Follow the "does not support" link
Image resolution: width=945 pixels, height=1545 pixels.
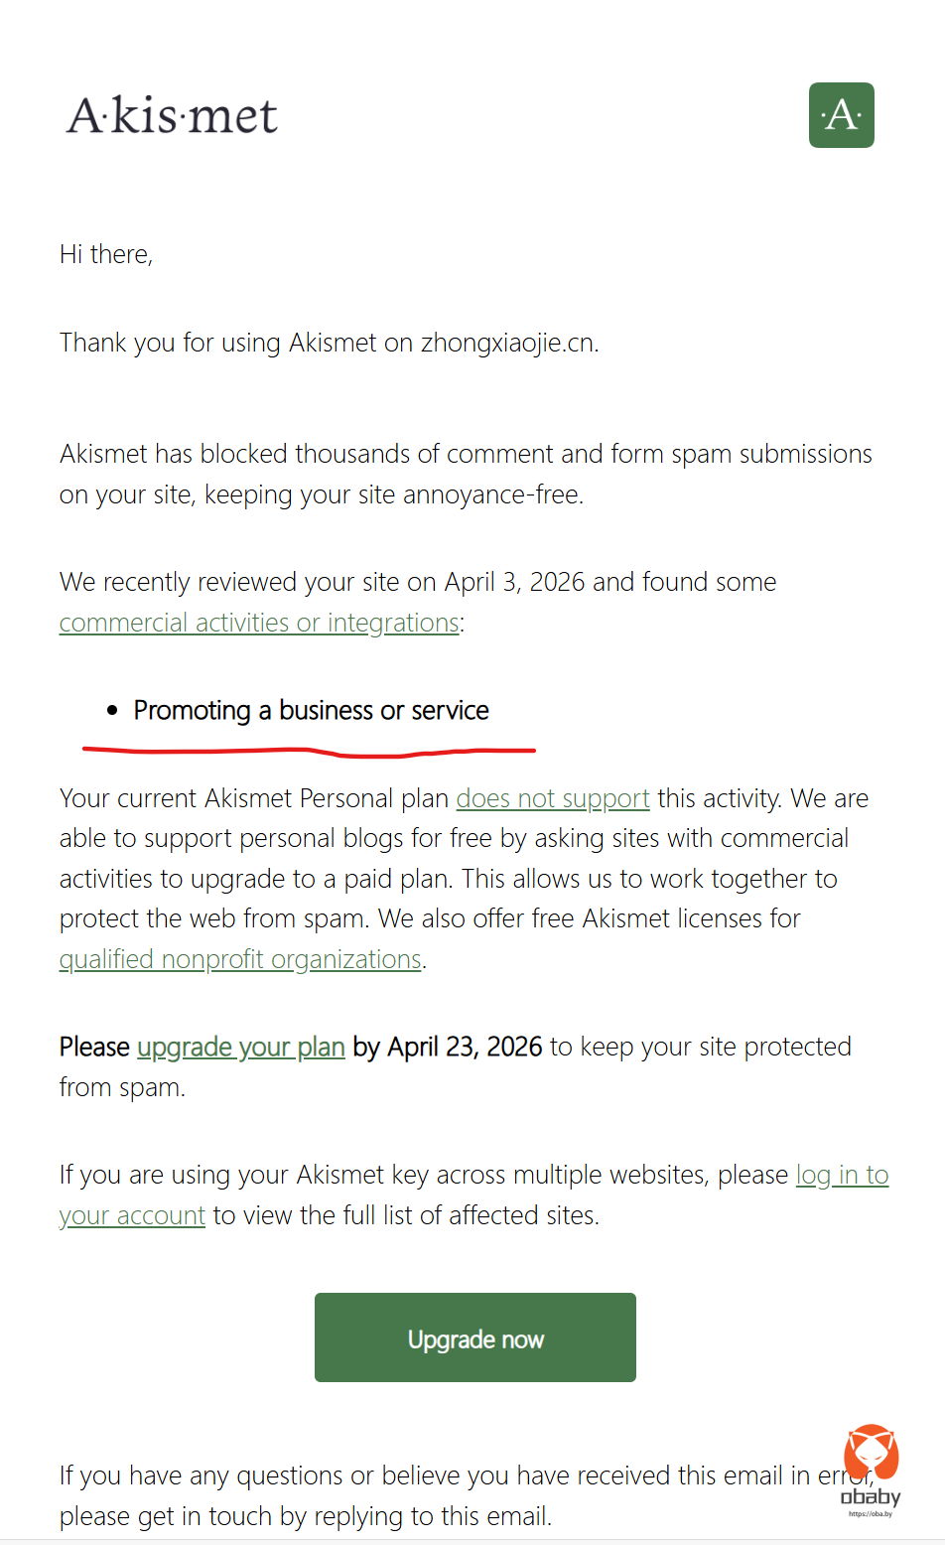point(552,798)
